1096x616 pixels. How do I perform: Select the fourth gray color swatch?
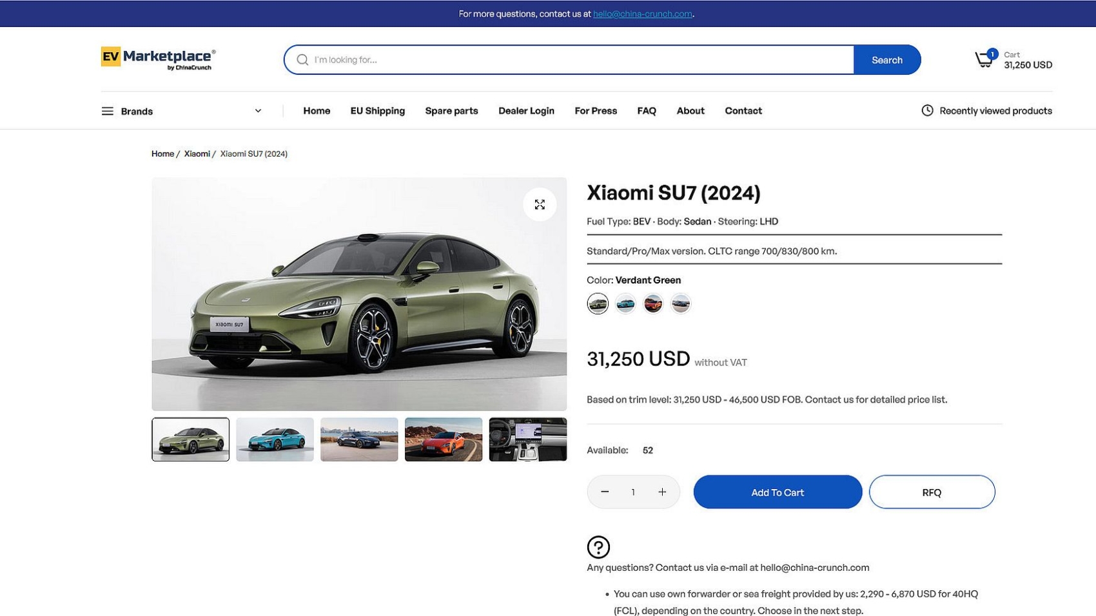(681, 303)
